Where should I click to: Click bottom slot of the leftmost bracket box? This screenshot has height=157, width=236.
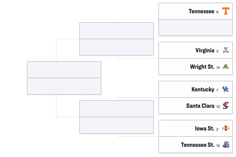64,86
